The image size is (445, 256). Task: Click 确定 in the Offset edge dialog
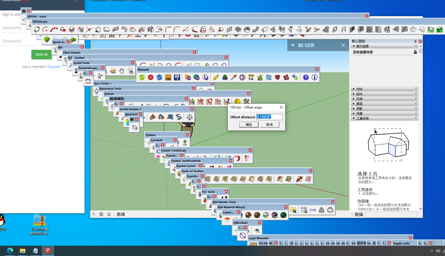point(249,125)
